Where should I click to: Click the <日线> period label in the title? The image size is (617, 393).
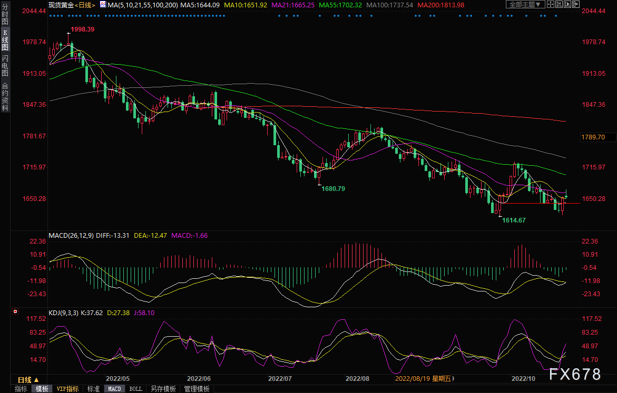point(85,5)
